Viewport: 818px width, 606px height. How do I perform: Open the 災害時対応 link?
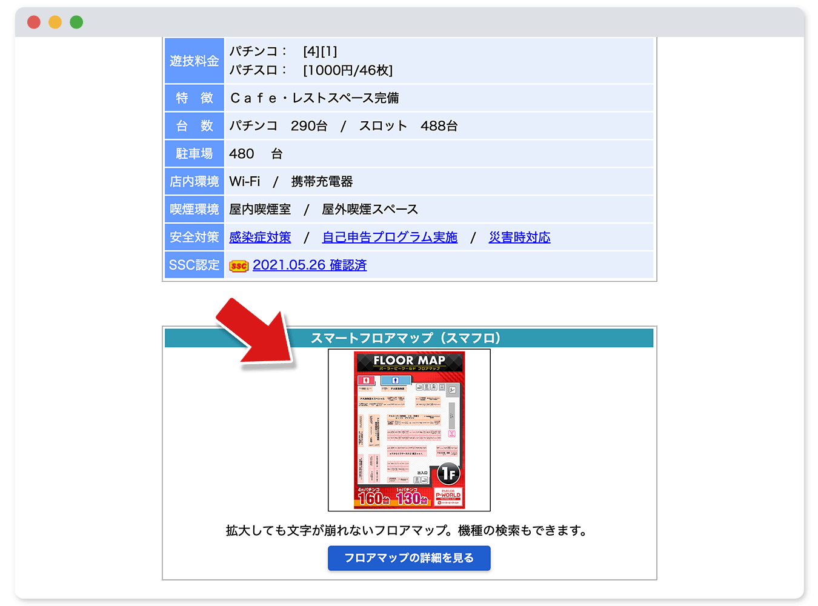tap(519, 237)
